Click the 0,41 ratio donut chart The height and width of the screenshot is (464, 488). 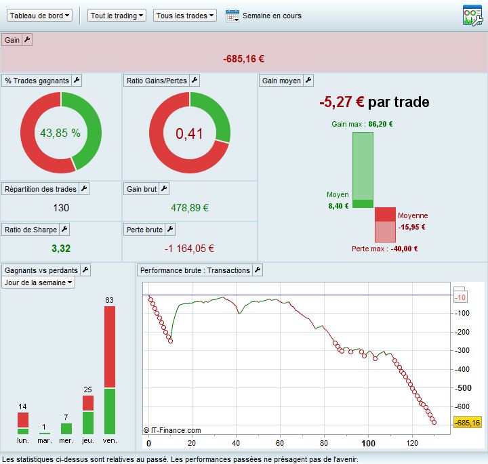tap(190, 133)
